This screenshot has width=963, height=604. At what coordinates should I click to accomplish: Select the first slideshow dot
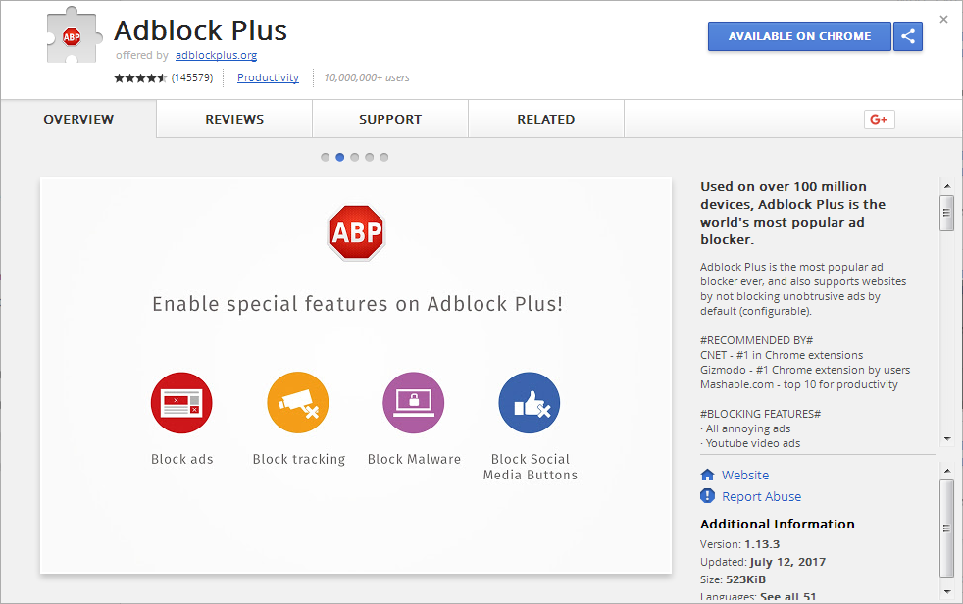pos(325,157)
